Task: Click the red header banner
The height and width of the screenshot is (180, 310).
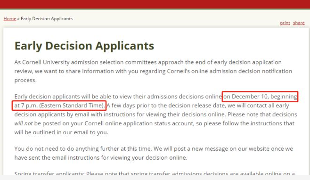Action: (155, 4)
